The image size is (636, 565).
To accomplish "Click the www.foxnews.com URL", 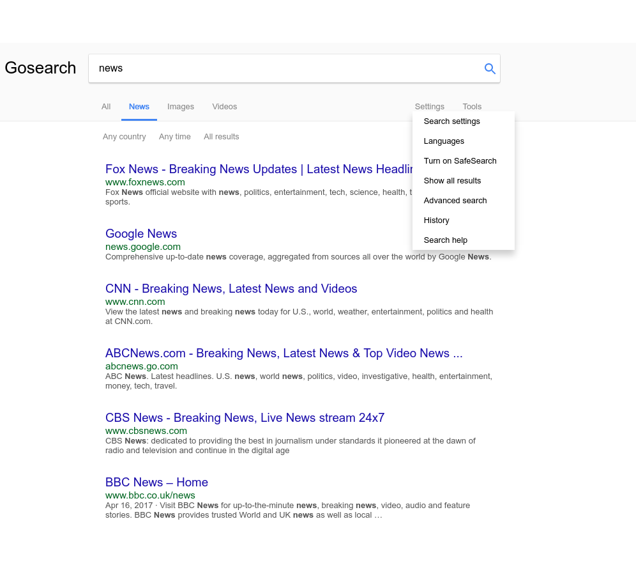I will point(145,182).
